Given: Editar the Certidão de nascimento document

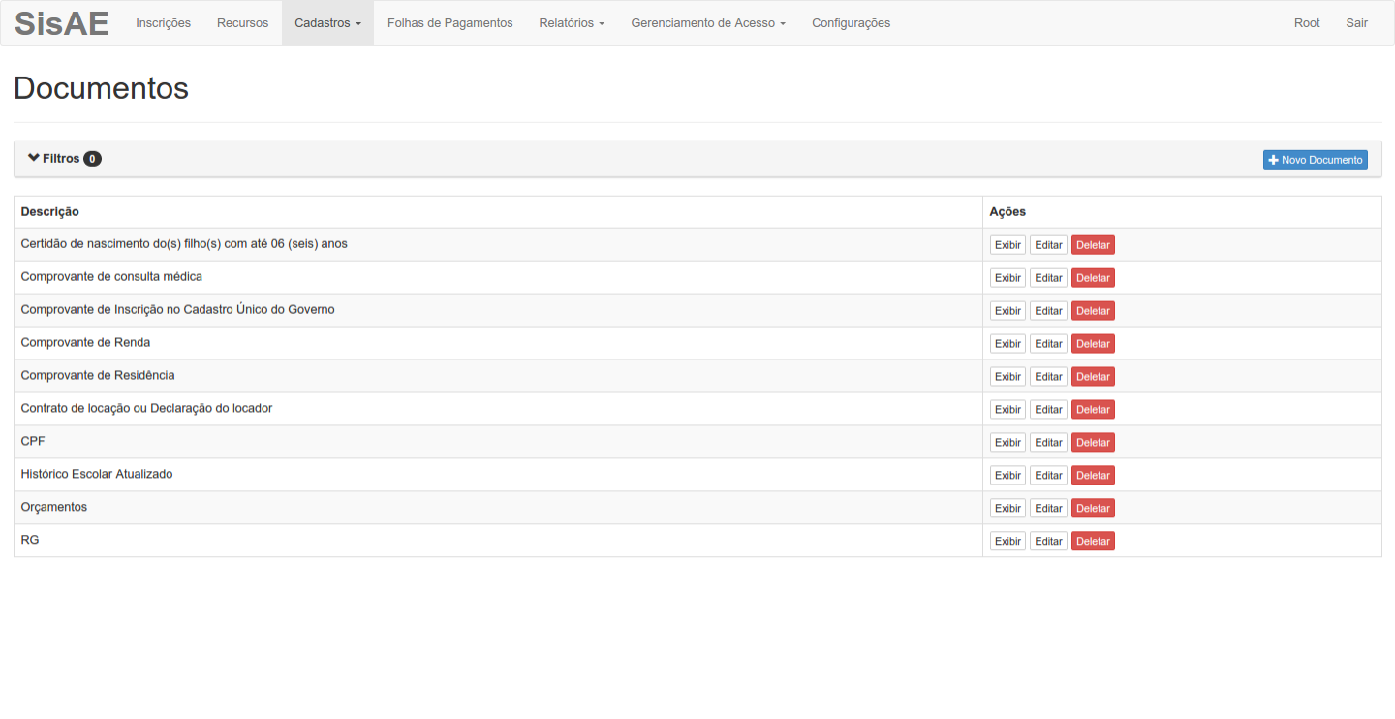Looking at the screenshot, I should (x=1048, y=245).
